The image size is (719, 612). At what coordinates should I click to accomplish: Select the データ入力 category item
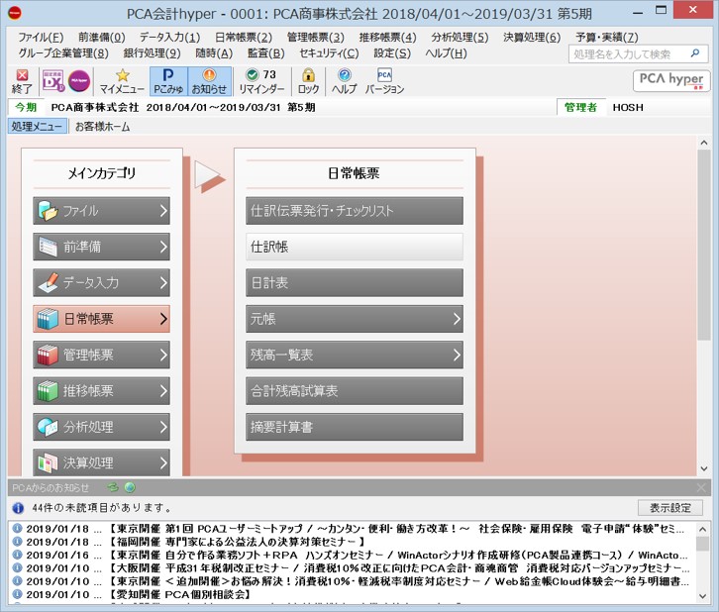click(x=101, y=283)
